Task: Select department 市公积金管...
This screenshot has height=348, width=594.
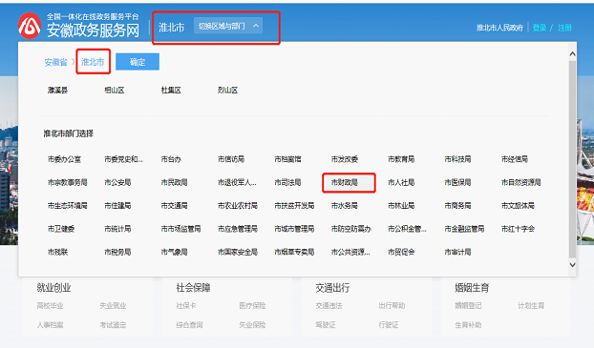Action: [407, 229]
